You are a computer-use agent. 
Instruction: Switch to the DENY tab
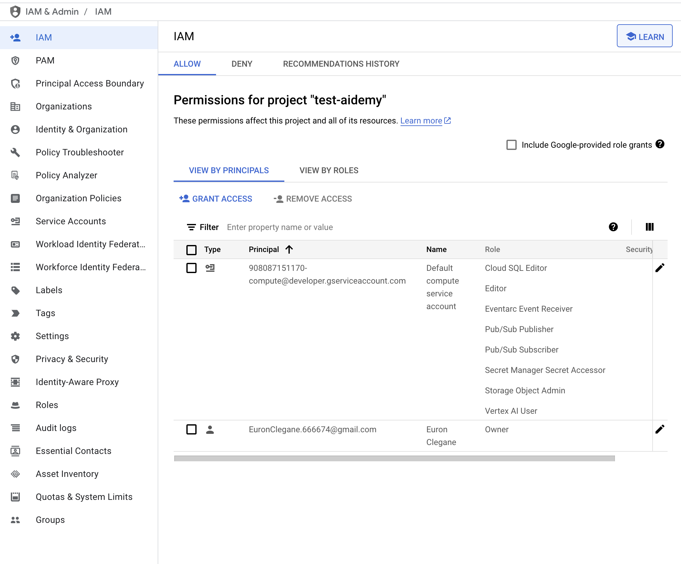pos(242,63)
